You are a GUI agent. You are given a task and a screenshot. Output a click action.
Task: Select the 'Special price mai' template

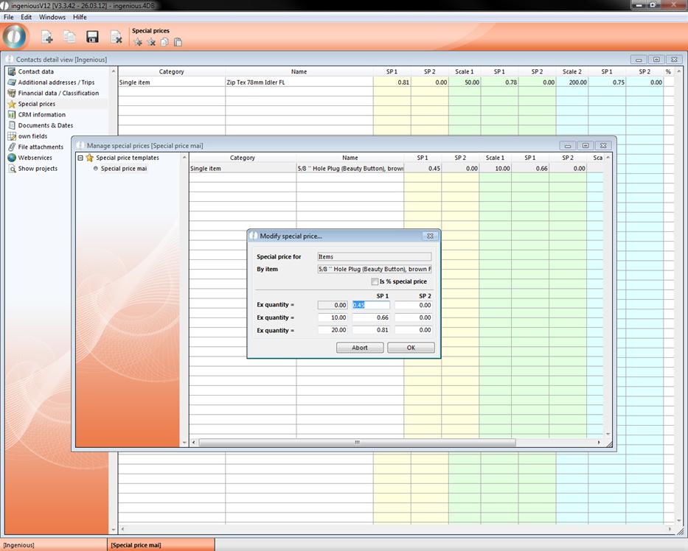tap(123, 169)
